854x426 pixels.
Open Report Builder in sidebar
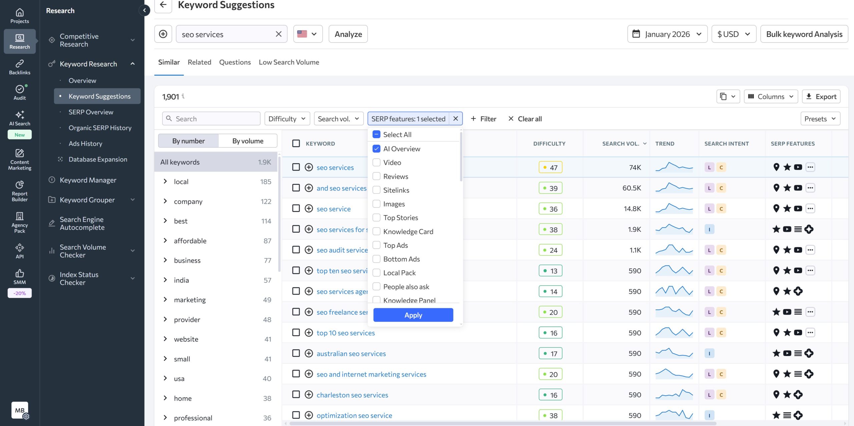click(19, 191)
